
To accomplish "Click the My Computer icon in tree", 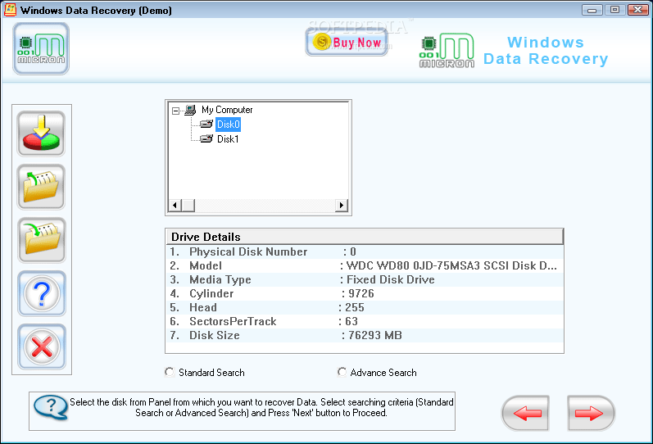I will tap(190, 110).
